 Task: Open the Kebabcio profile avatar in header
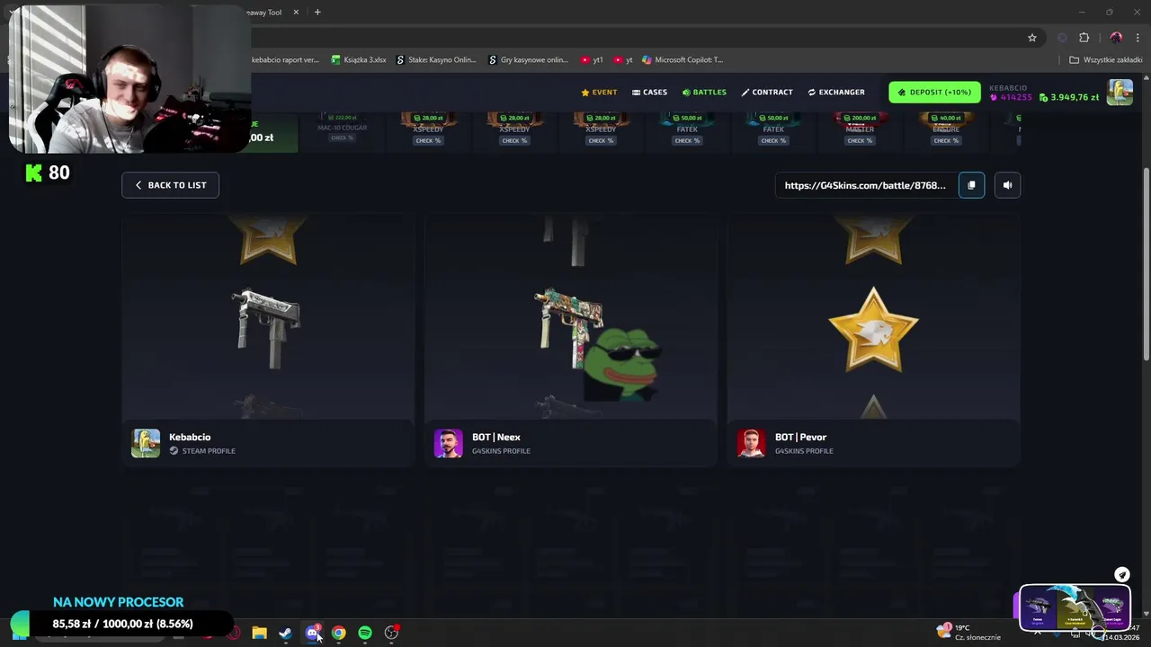[x=1120, y=93]
